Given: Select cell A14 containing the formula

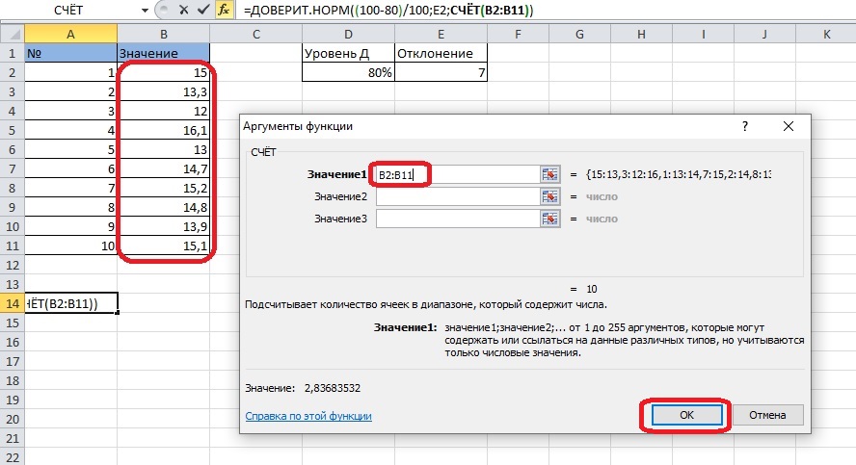Looking at the screenshot, I should click(x=70, y=303).
